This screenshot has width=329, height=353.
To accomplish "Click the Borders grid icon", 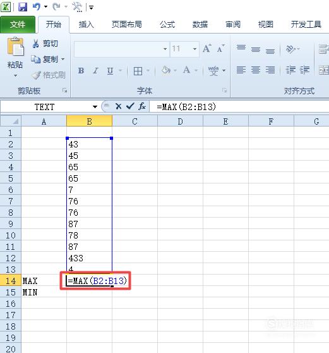I will point(138,71).
